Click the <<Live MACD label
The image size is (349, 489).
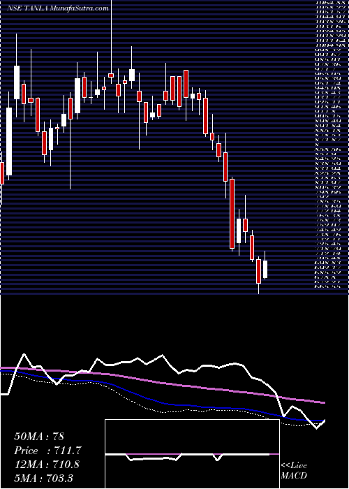click(294, 471)
